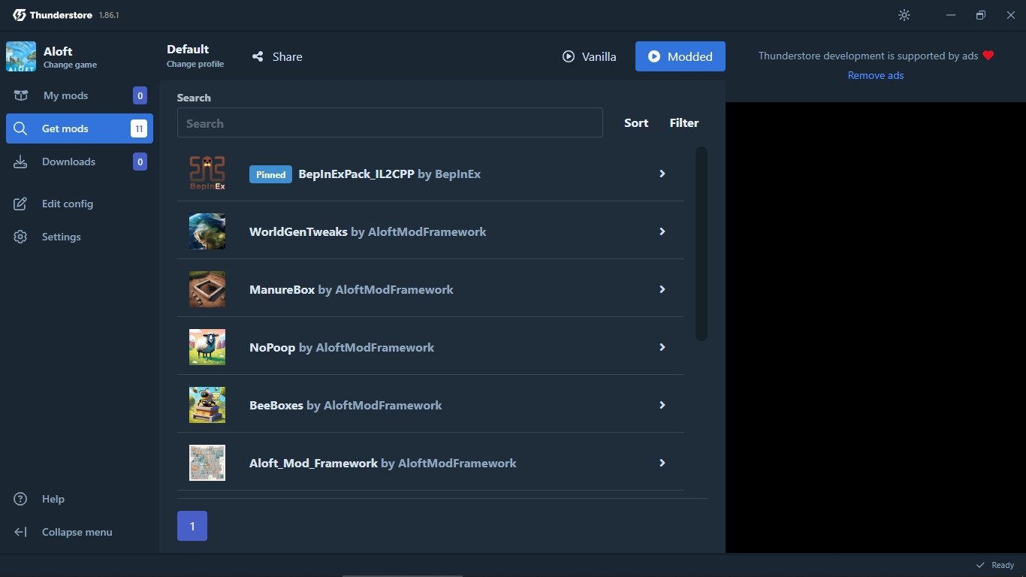1026x577 pixels.
Task: Open the Filter options
Action: click(684, 122)
